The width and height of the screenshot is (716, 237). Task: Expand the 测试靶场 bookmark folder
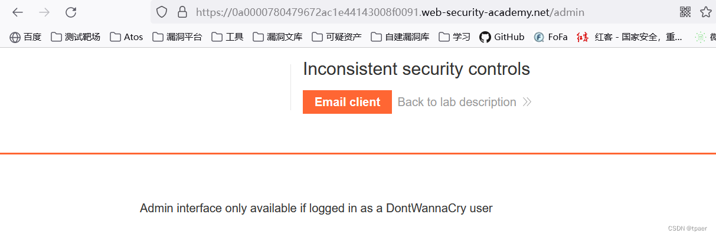click(x=76, y=37)
